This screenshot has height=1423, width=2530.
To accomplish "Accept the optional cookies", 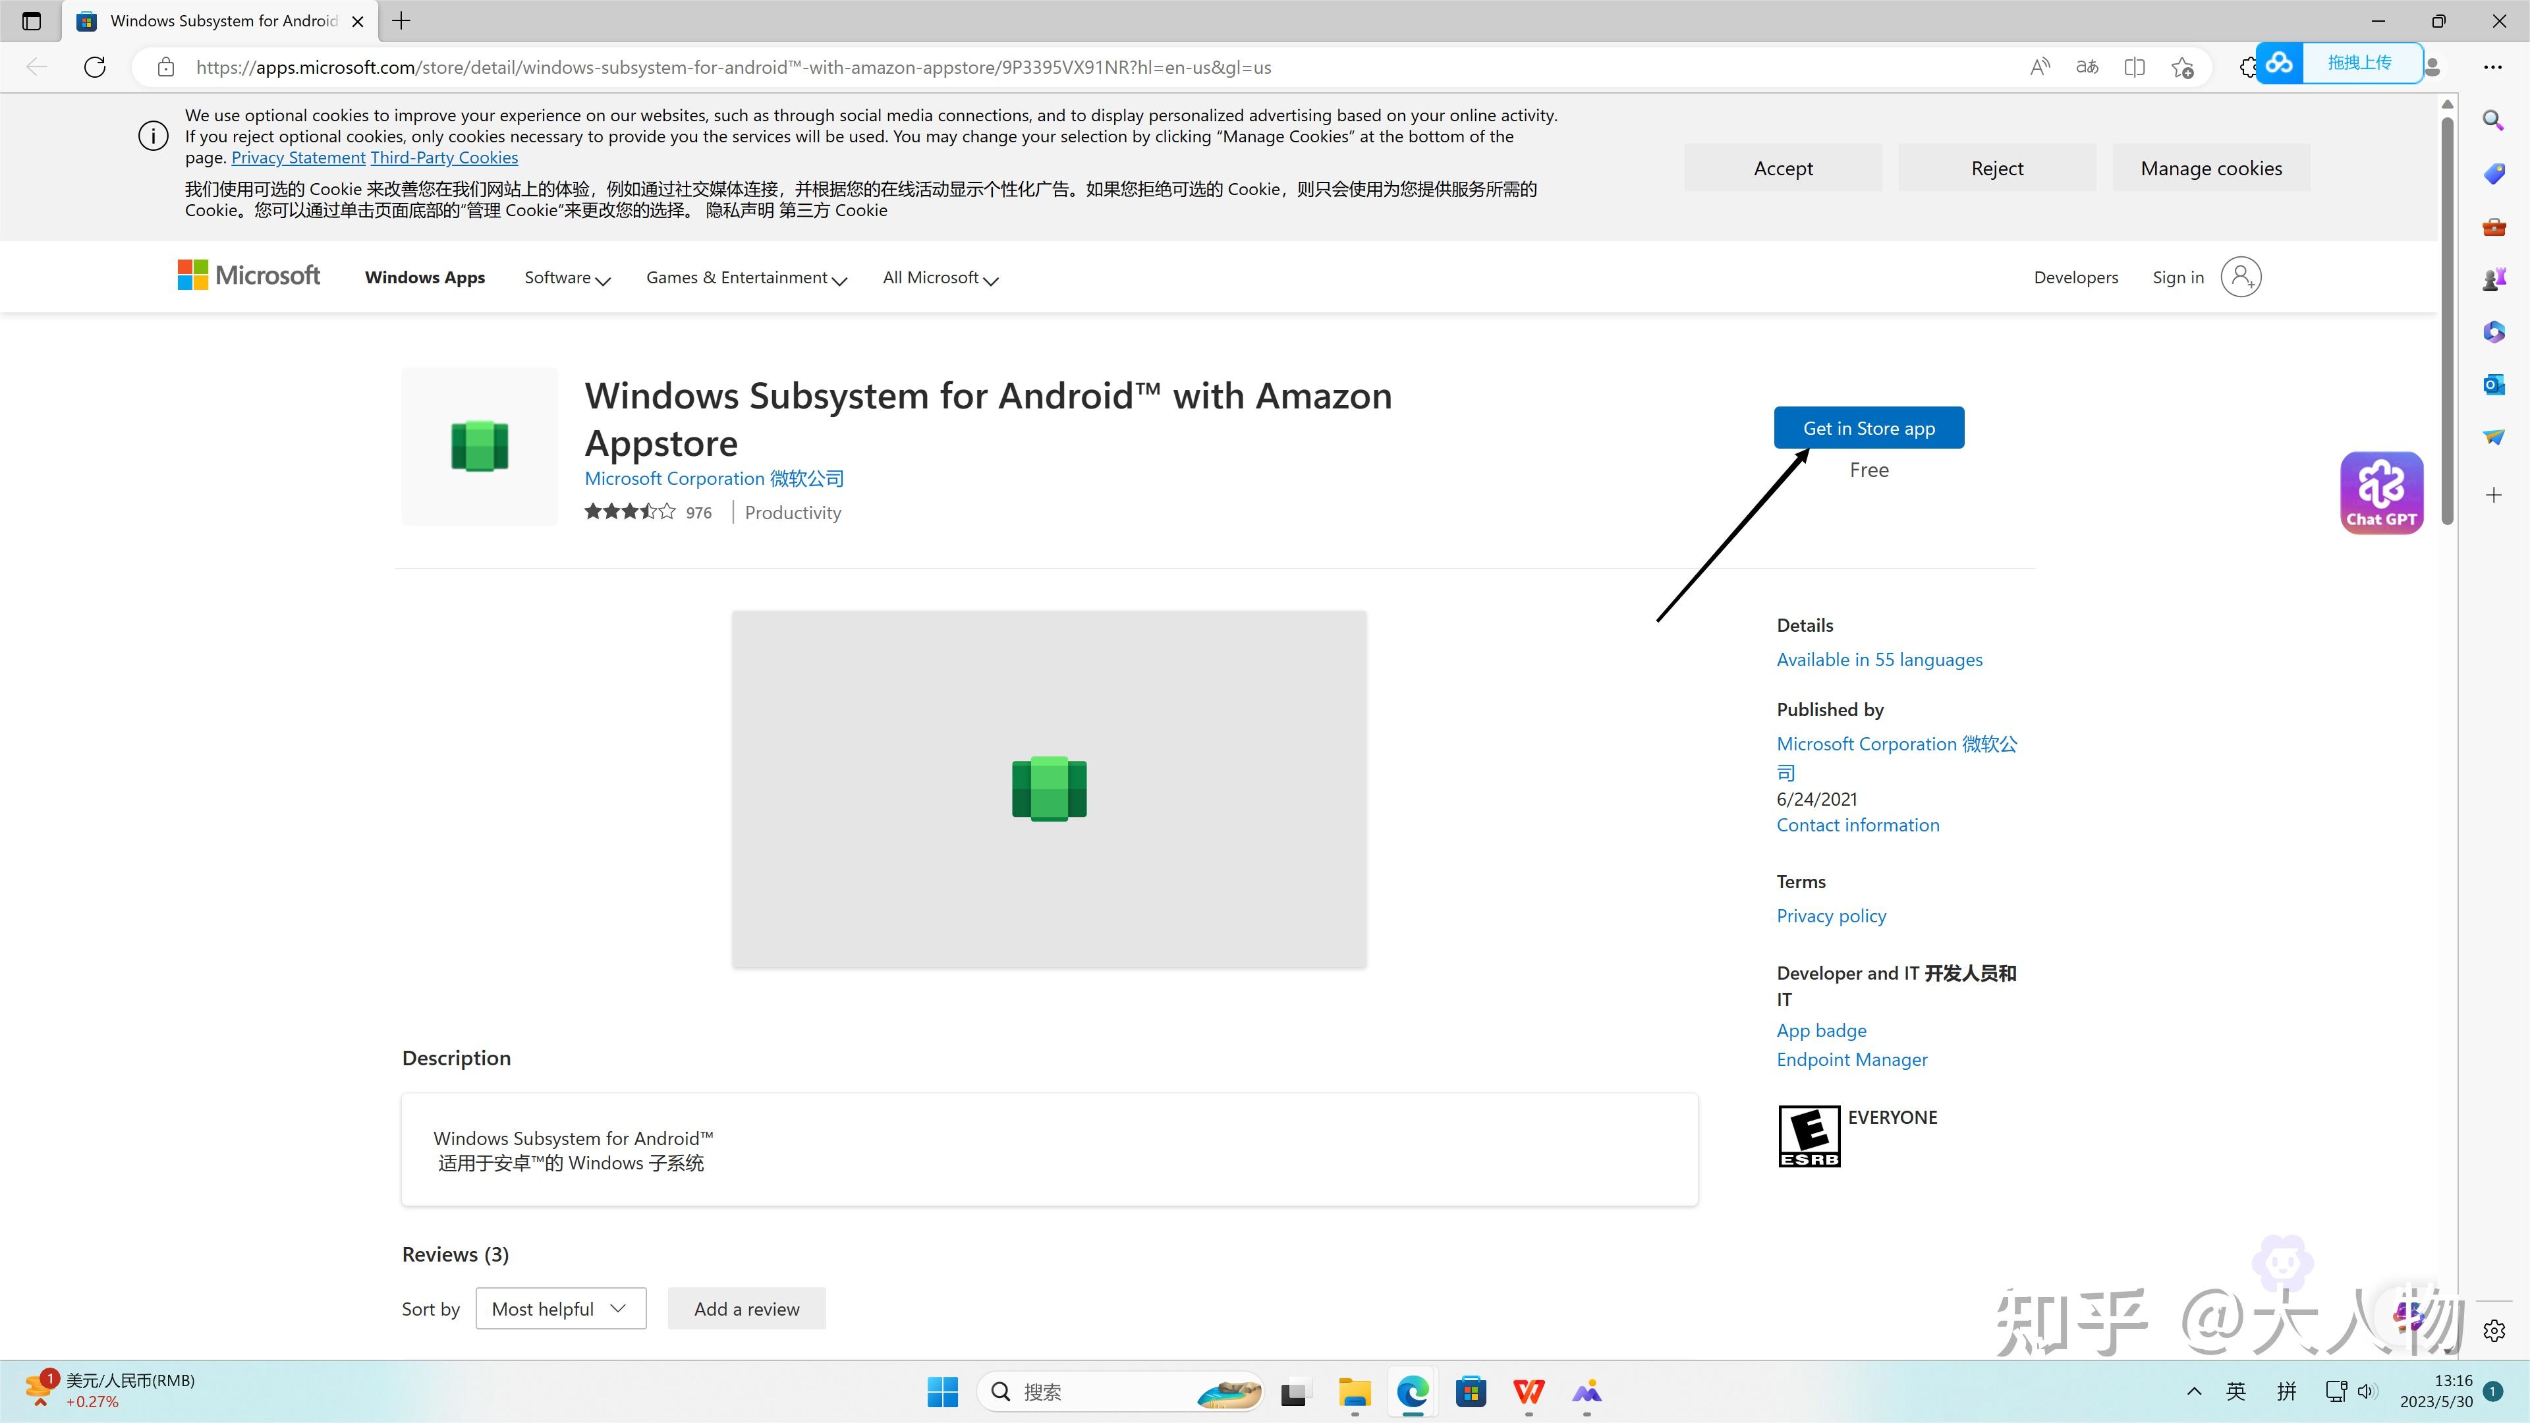I will click(1783, 168).
